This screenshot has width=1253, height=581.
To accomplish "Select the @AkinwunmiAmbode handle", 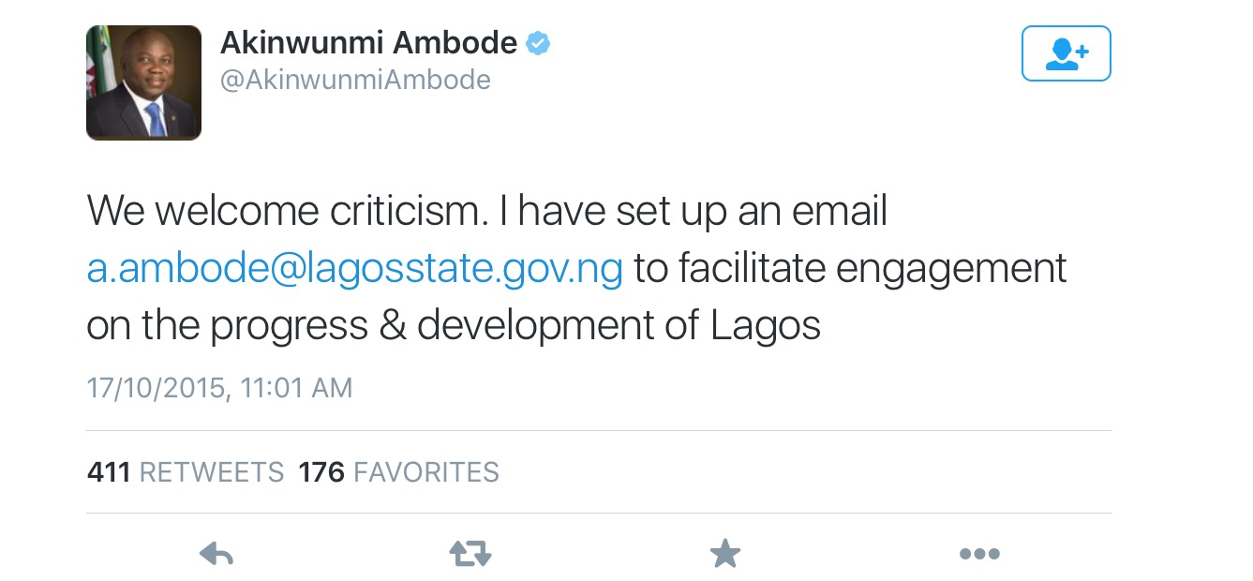I will point(355,81).
